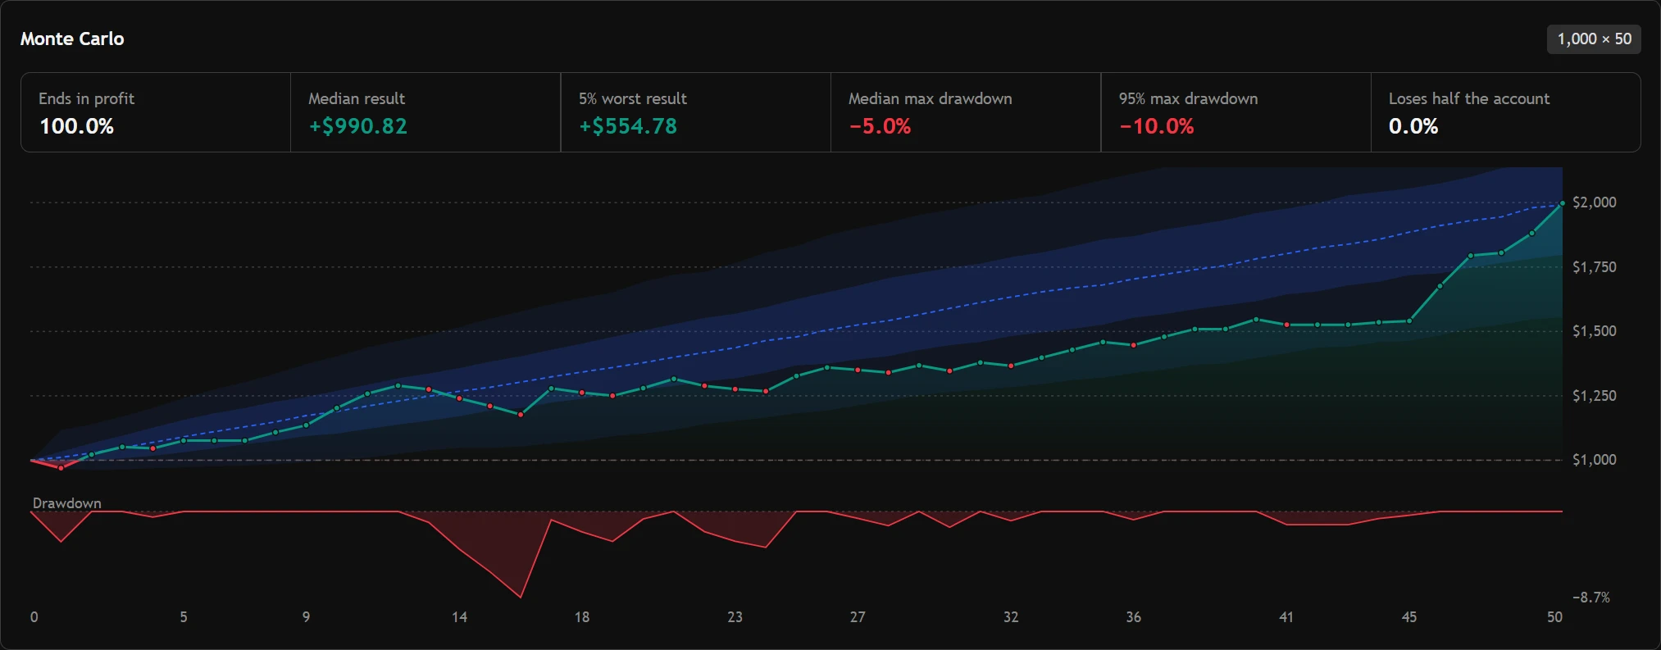The width and height of the screenshot is (1661, 650).
Task: Click the Drawdown chart label
Action: coord(67,503)
